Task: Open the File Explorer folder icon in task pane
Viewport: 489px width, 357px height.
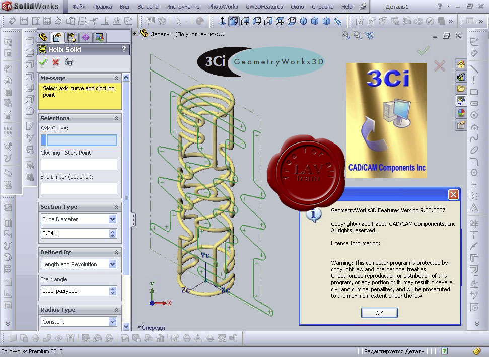Action: pyautogui.click(x=461, y=89)
